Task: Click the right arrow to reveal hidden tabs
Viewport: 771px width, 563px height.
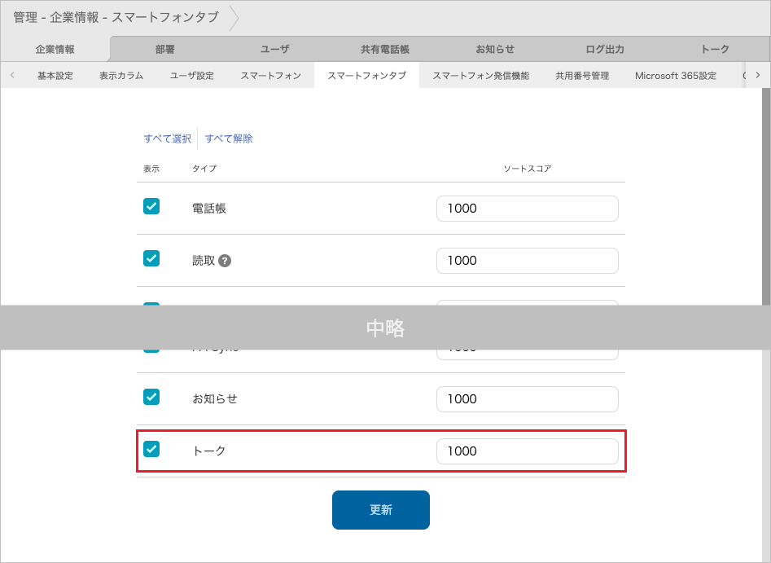Action: point(759,74)
